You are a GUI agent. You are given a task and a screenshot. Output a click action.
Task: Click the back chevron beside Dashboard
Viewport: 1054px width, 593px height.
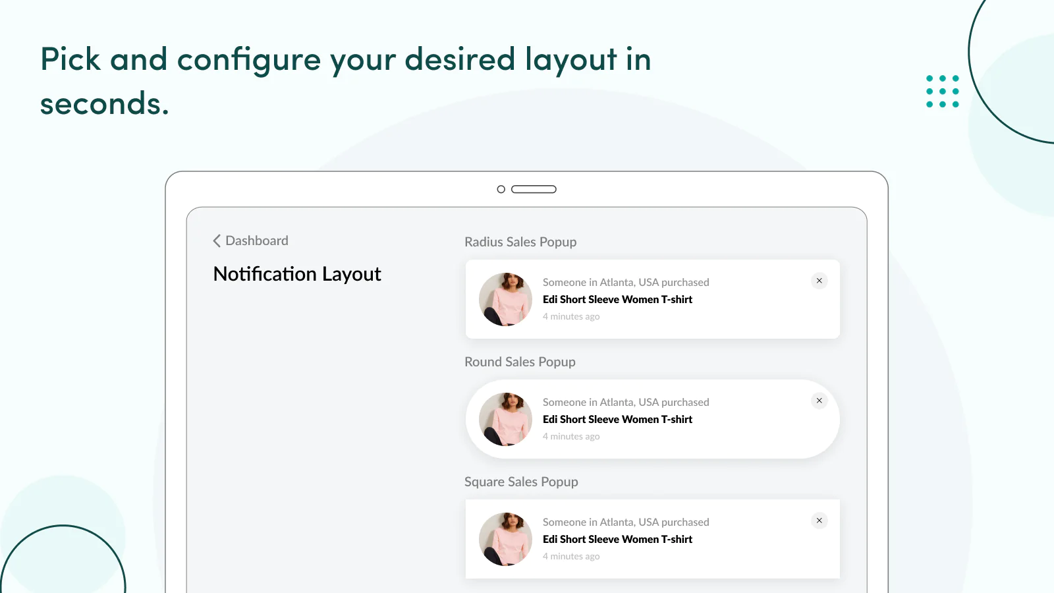pyautogui.click(x=217, y=240)
